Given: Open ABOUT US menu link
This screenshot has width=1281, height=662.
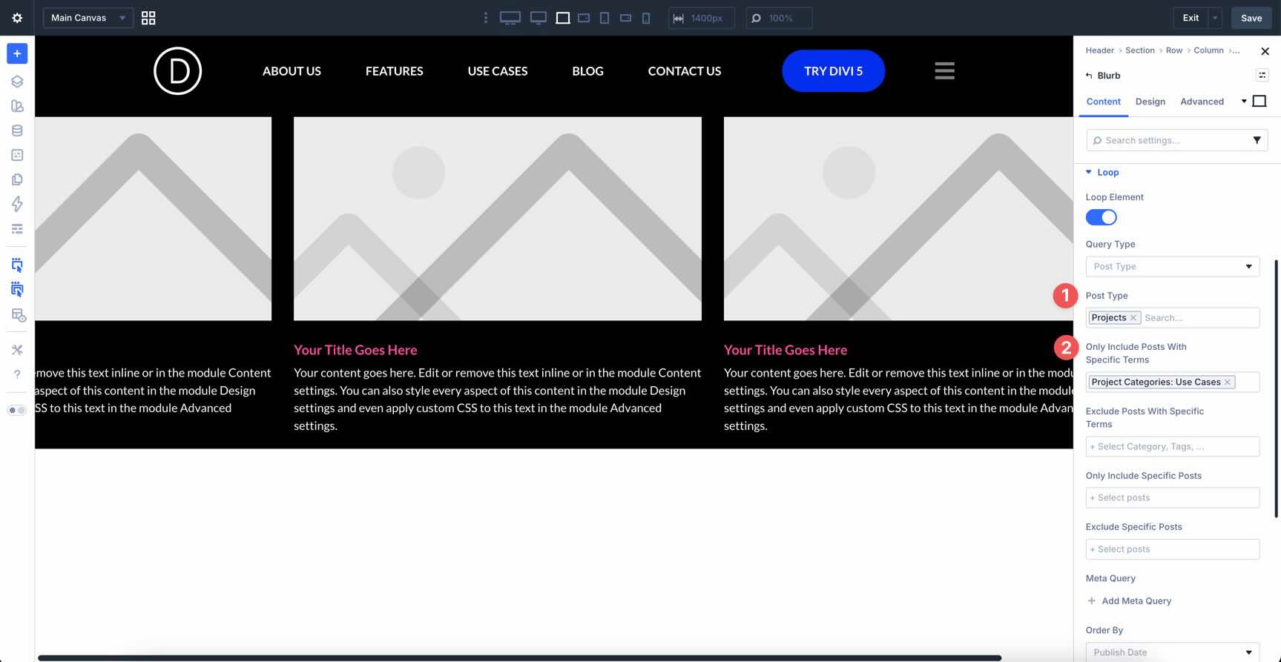Looking at the screenshot, I should click(x=292, y=71).
